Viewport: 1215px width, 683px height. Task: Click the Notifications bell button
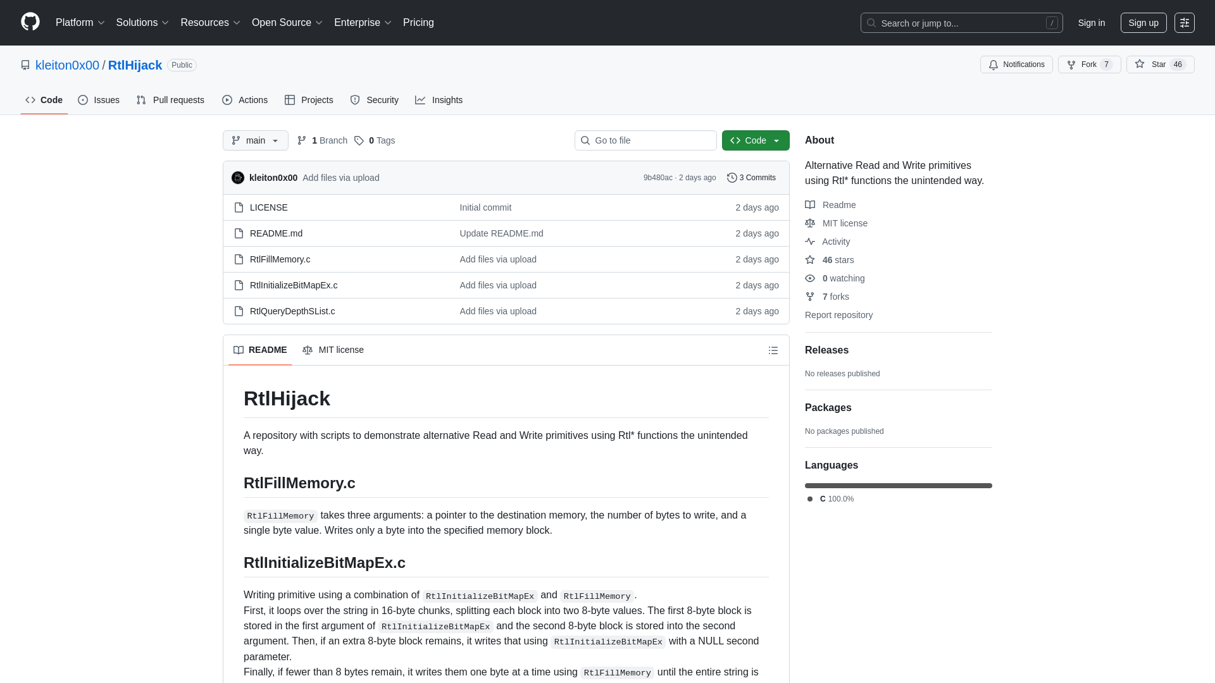1016,65
